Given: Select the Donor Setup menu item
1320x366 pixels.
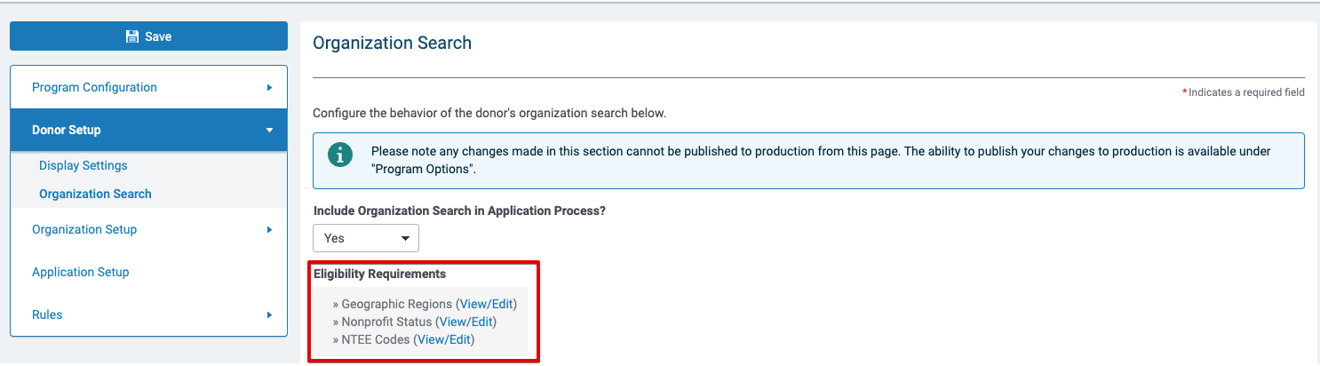Looking at the screenshot, I should pos(148,130).
